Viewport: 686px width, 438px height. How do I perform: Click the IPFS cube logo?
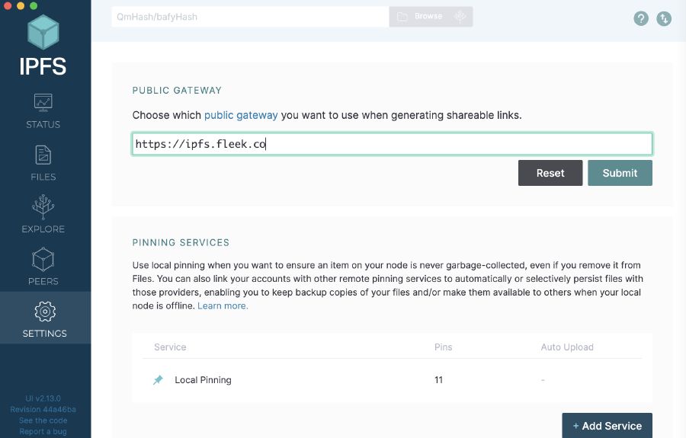pyautogui.click(x=43, y=34)
